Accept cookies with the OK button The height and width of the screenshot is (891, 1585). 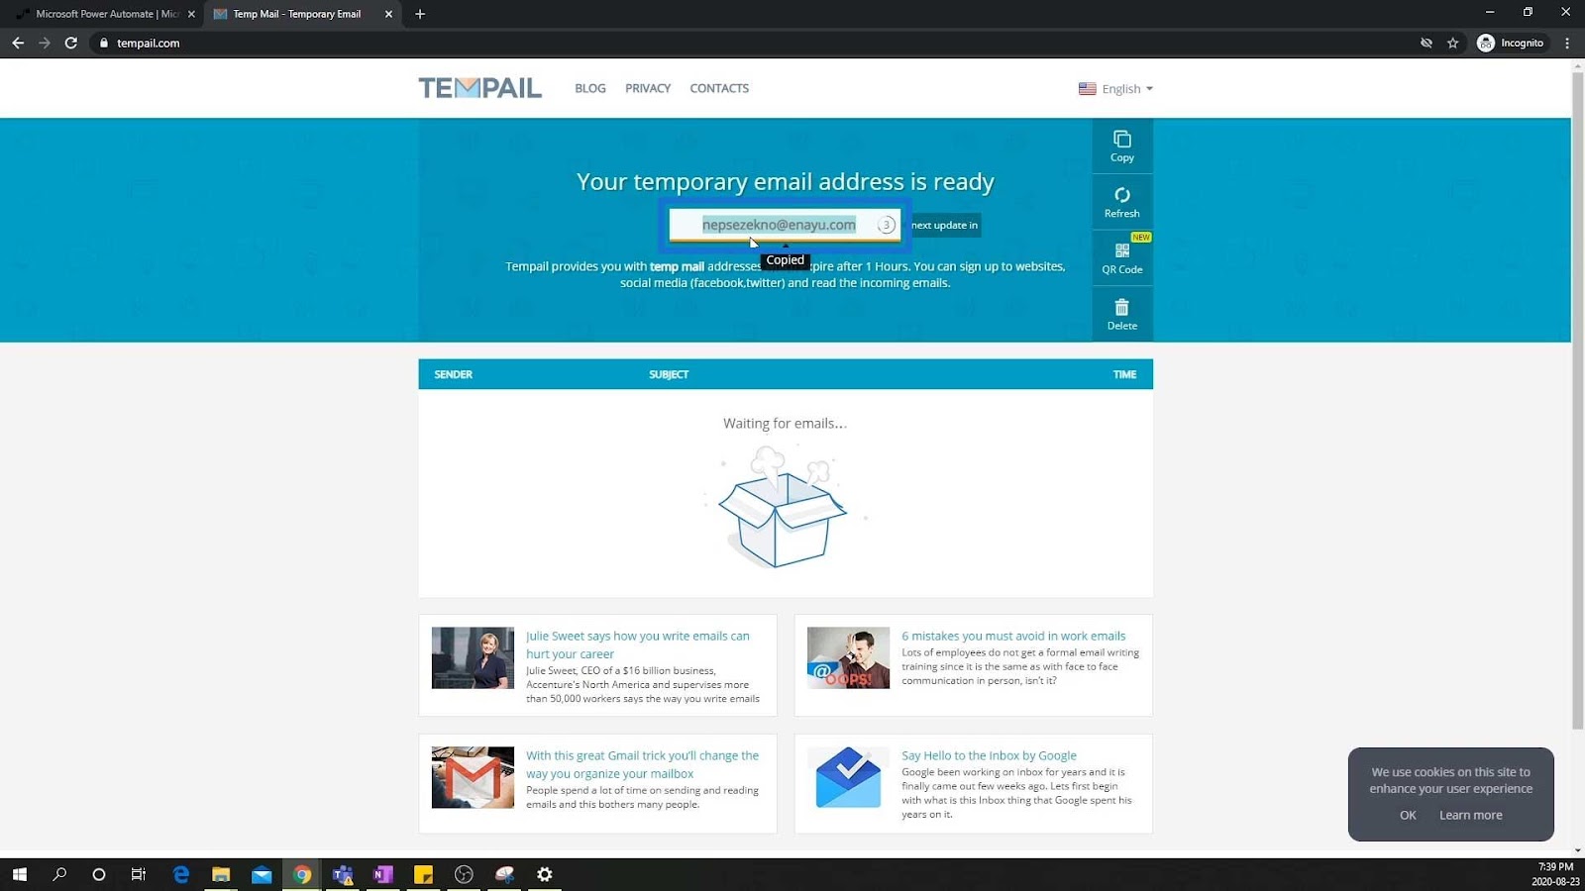pyautogui.click(x=1408, y=815)
